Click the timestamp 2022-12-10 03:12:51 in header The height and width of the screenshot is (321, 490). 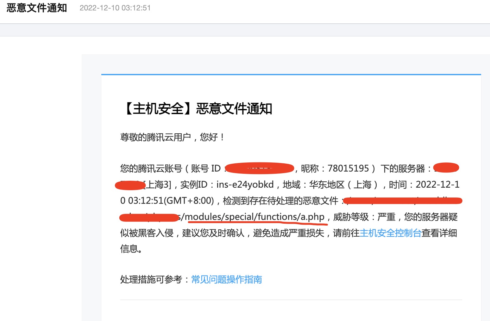coord(115,8)
